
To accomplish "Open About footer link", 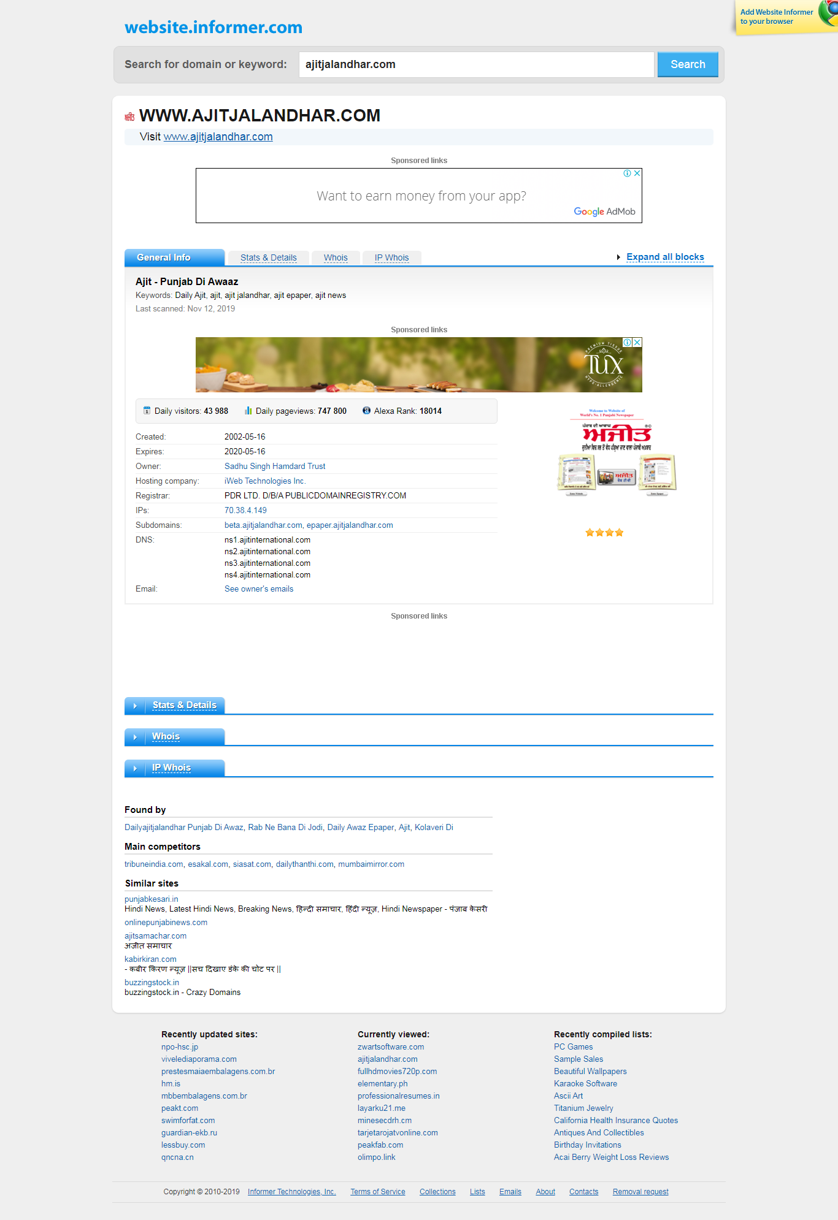I will [x=545, y=1192].
